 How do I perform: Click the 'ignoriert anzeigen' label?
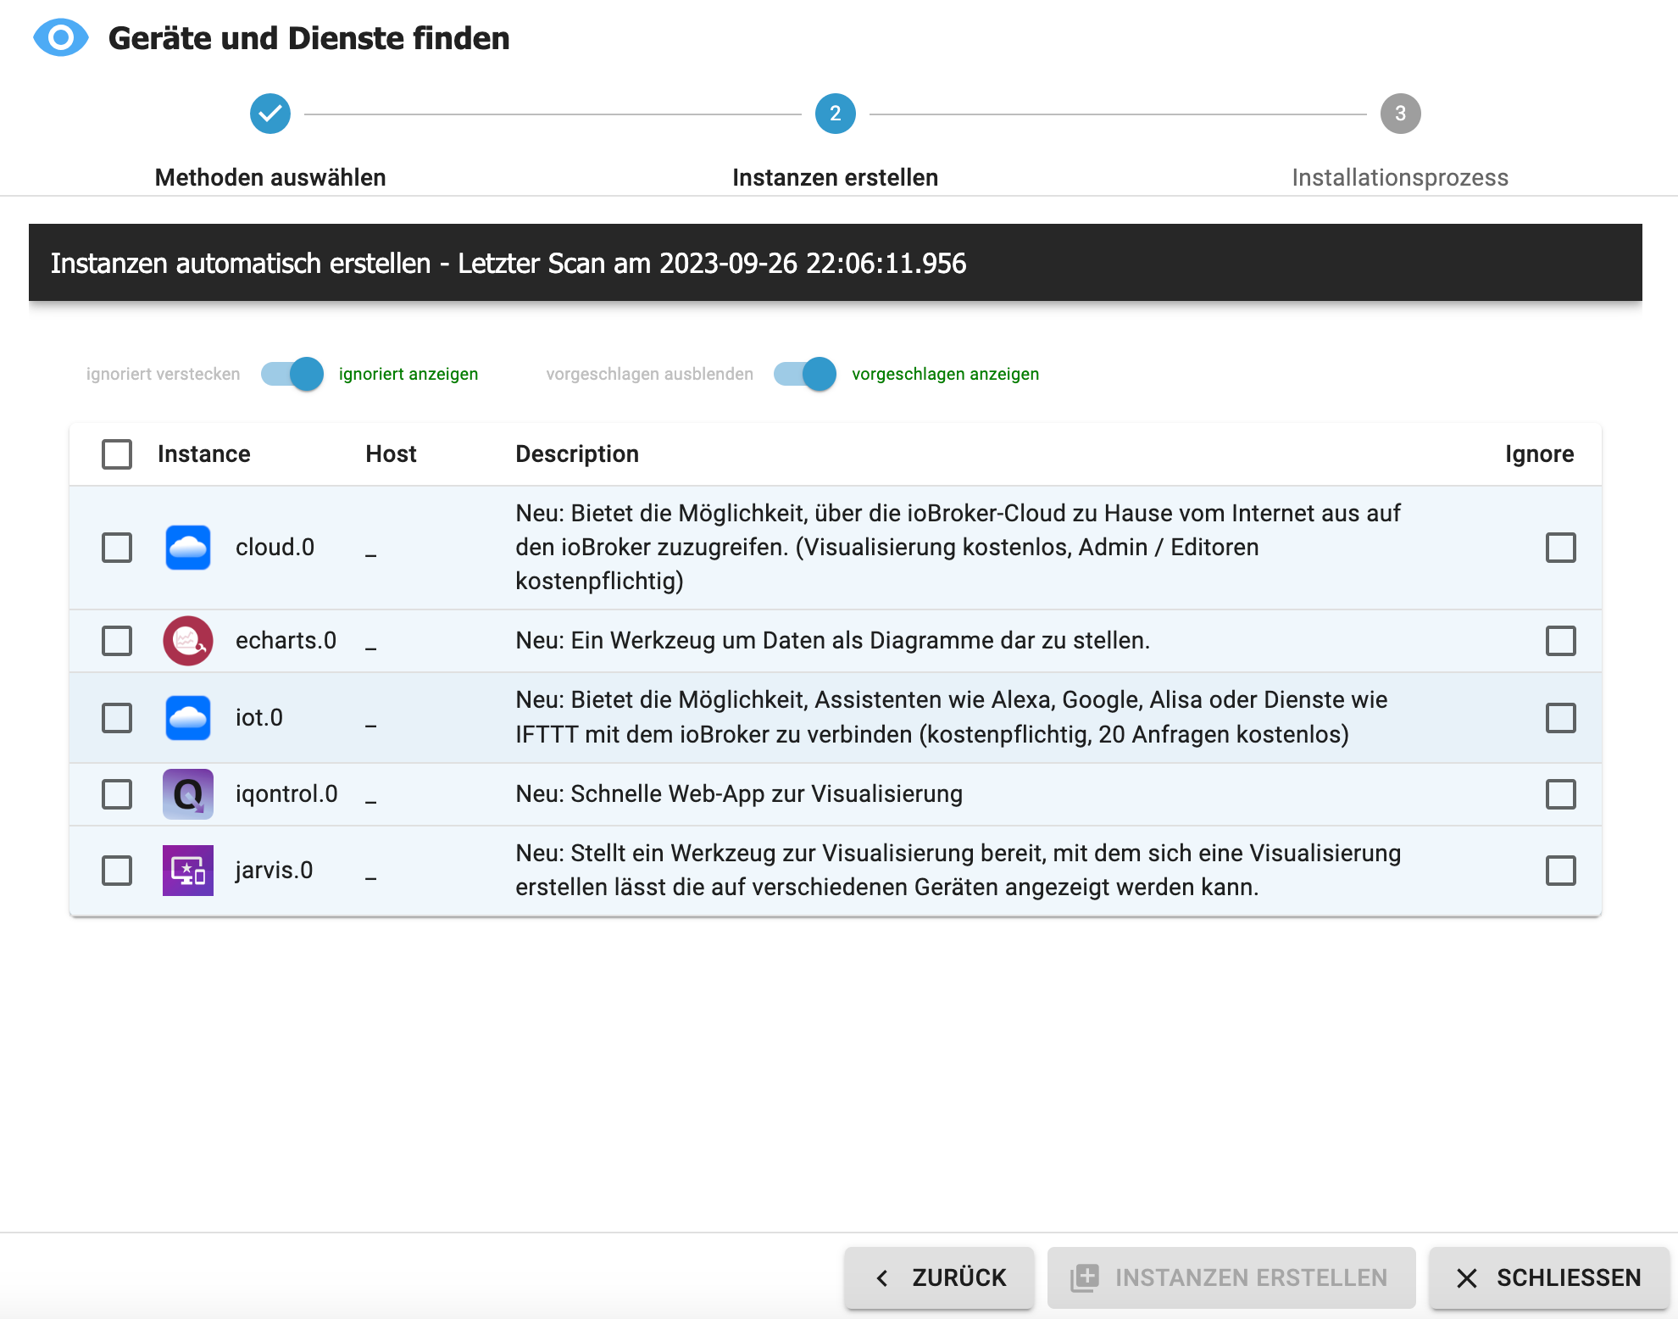pyautogui.click(x=408, y=374)
